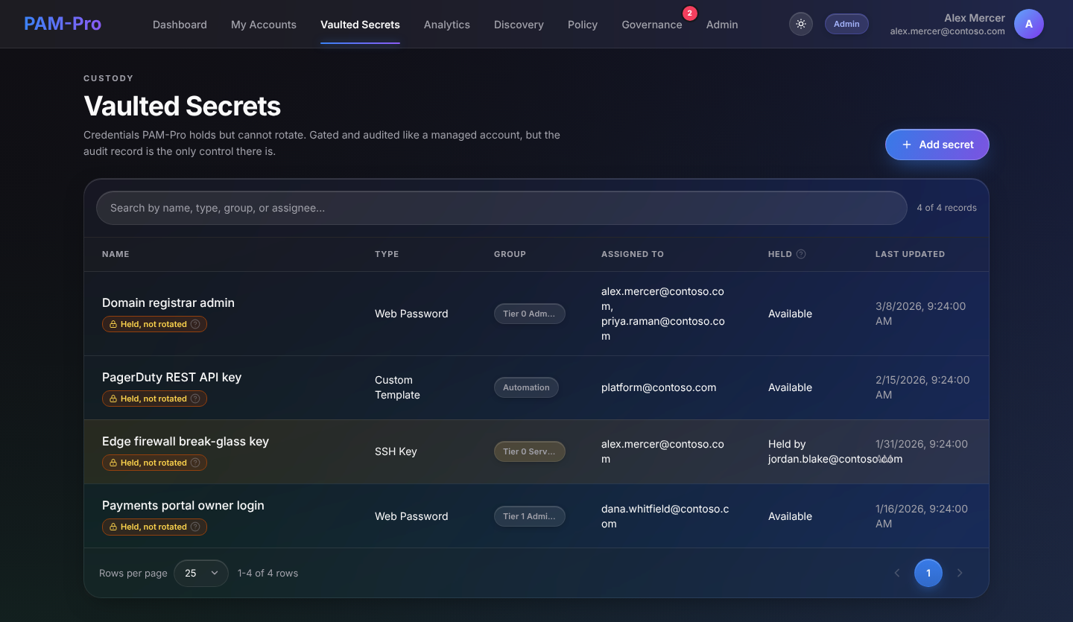Click the Type column header
Screen dimensions: 1073x622
coord(387,254)
